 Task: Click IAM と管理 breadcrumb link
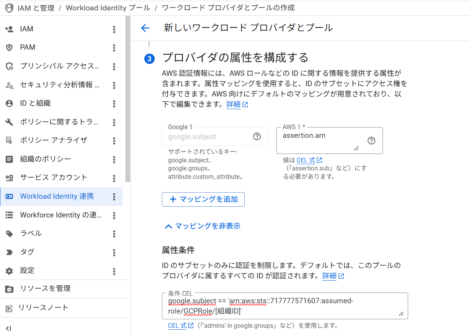pos(36,8)
